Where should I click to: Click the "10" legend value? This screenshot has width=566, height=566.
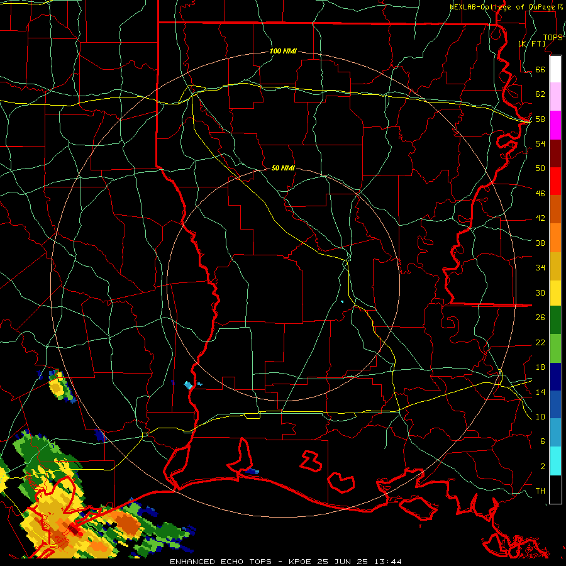pos(540,417)
